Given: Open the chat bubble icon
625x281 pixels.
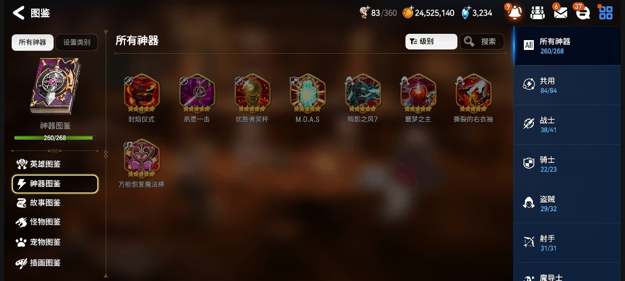Looking at the screenshot, I should click(582, 12).
